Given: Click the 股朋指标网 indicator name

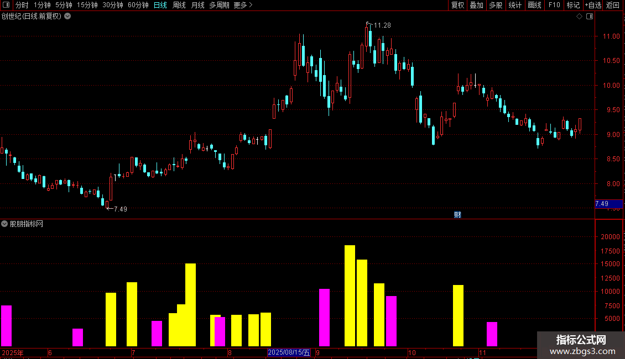Looking at the screenshot, I should (27, 224).
